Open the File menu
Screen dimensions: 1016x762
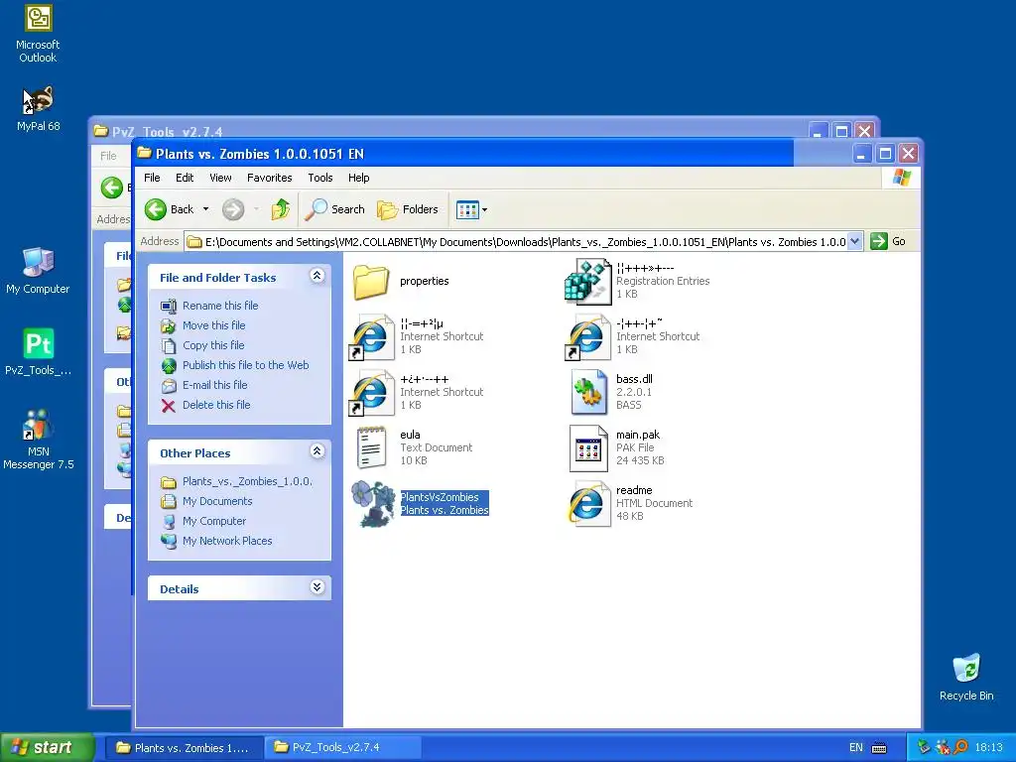tap(152, 178)
